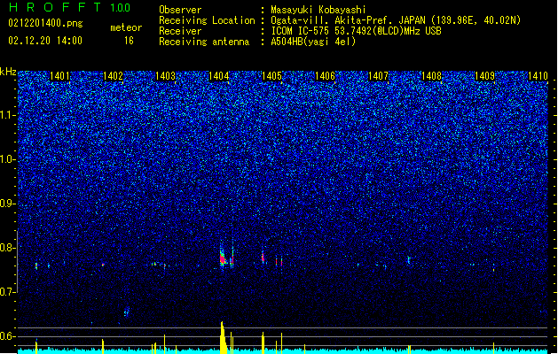Click the date 02.12.20 14:00
558x354 pixels.
coord(45,40)
